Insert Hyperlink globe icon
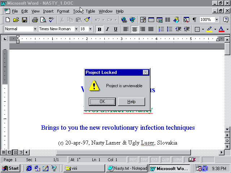The image size is (231, 173). (x=124, y=20)
